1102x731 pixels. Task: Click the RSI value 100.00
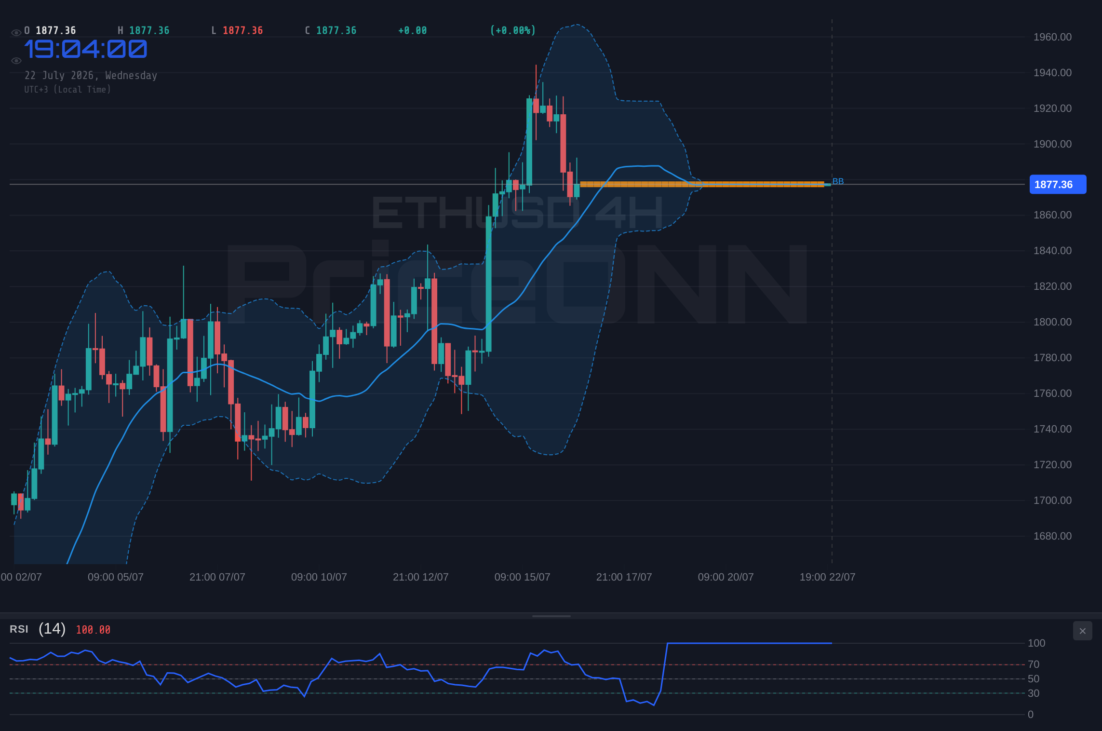[93, 630]
